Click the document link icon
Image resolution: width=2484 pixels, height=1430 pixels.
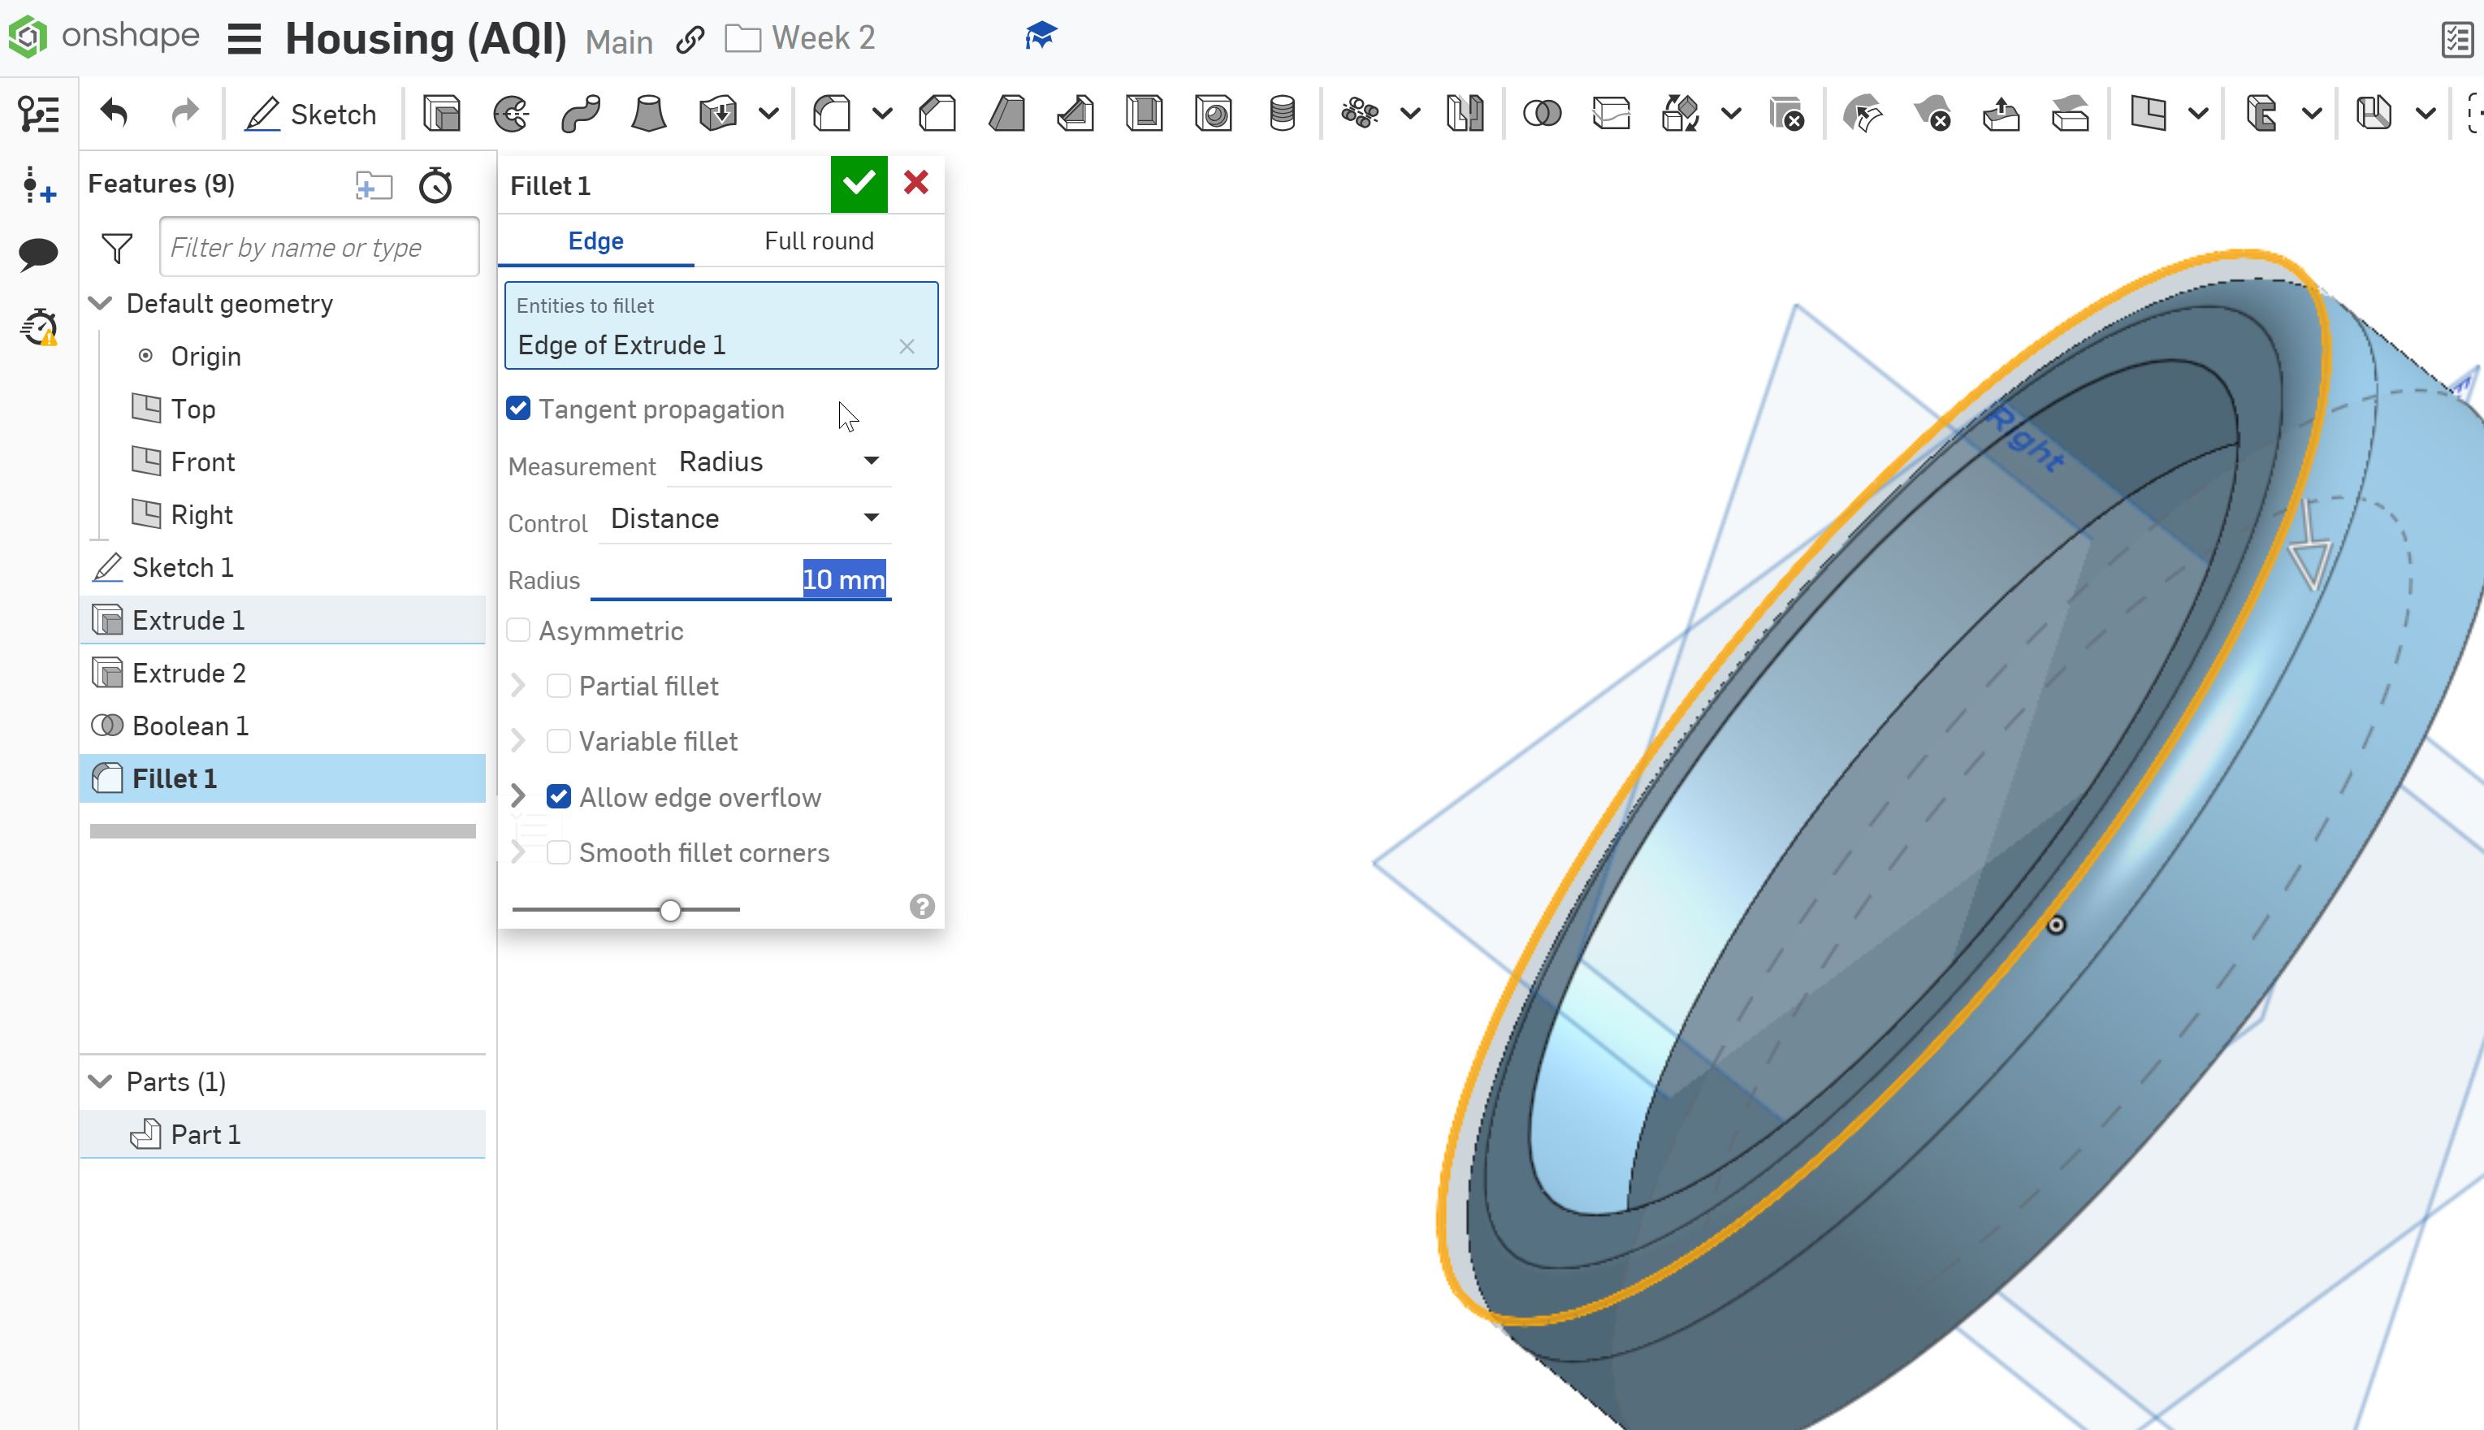[690, 39]
